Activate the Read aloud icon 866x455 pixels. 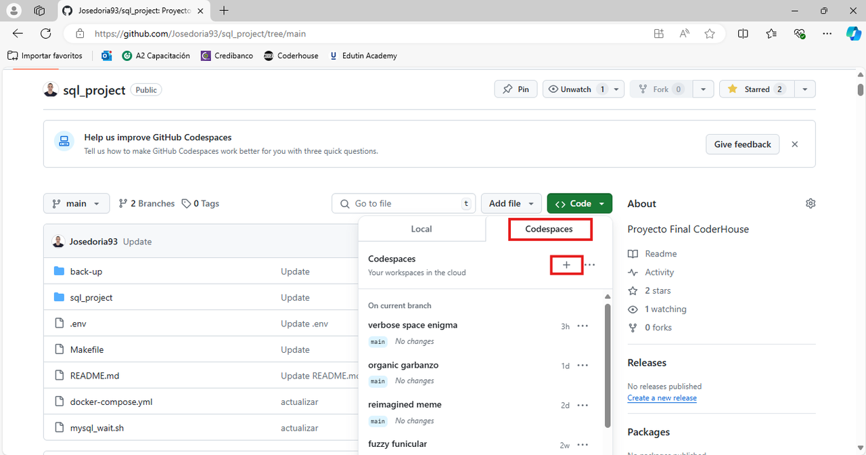(x=685, y=33)
